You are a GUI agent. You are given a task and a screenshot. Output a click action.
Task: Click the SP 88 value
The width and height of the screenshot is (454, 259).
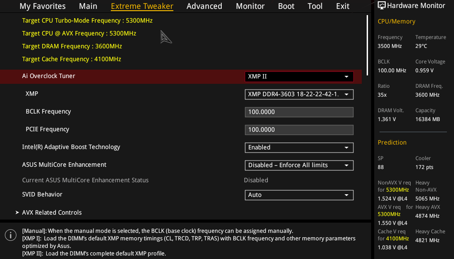(381, 167)
